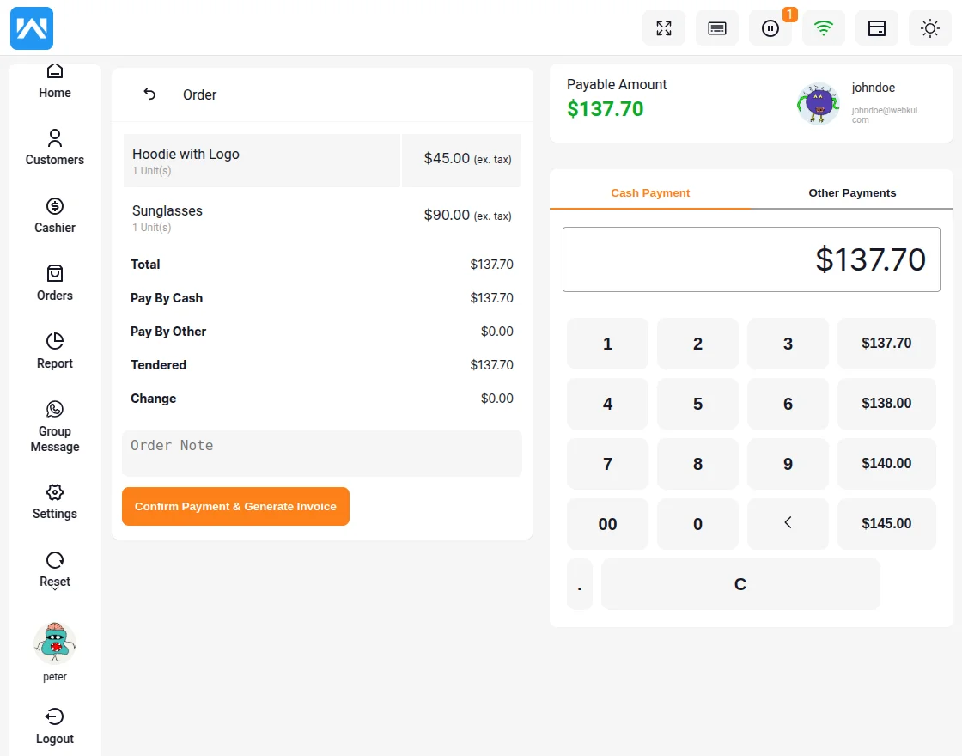The image size is (962, 756).
Task: Go back with the Order arrow icon
Action: [149, 94]
